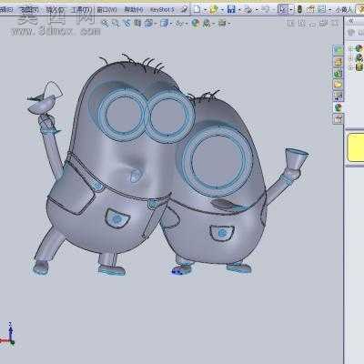Open the View Orientation icon
Screen dimensions: 364x364
148,23
